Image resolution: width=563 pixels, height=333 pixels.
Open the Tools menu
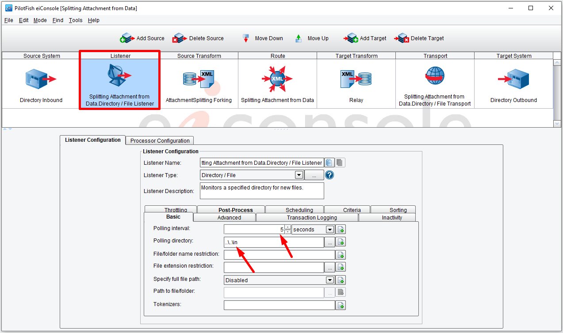point(76,20)
